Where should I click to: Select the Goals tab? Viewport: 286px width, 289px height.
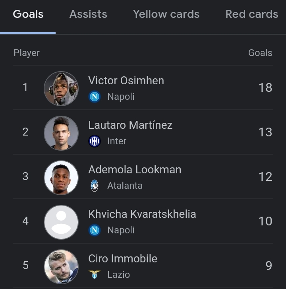(x=28, y=14)
